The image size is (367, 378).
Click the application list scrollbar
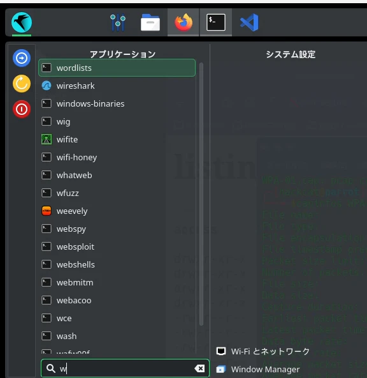(201, 194)
